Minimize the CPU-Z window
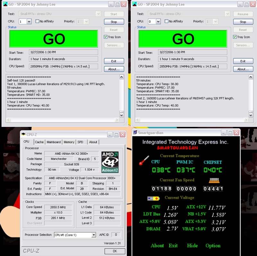This screenshot has width=257, height=256. pyautogui.click(x=110, y=135)
